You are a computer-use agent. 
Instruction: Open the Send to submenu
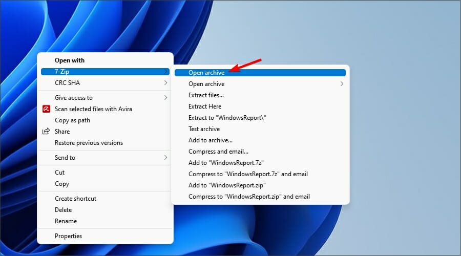(105, 158)
